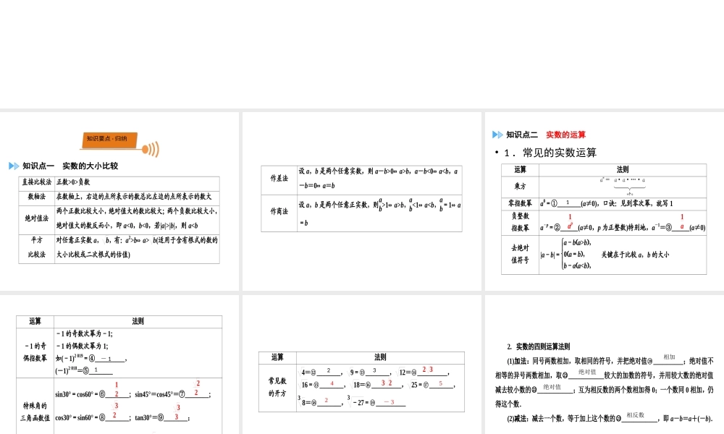Click the 常见数的开方 row label
724x434 pixels.
277,388
